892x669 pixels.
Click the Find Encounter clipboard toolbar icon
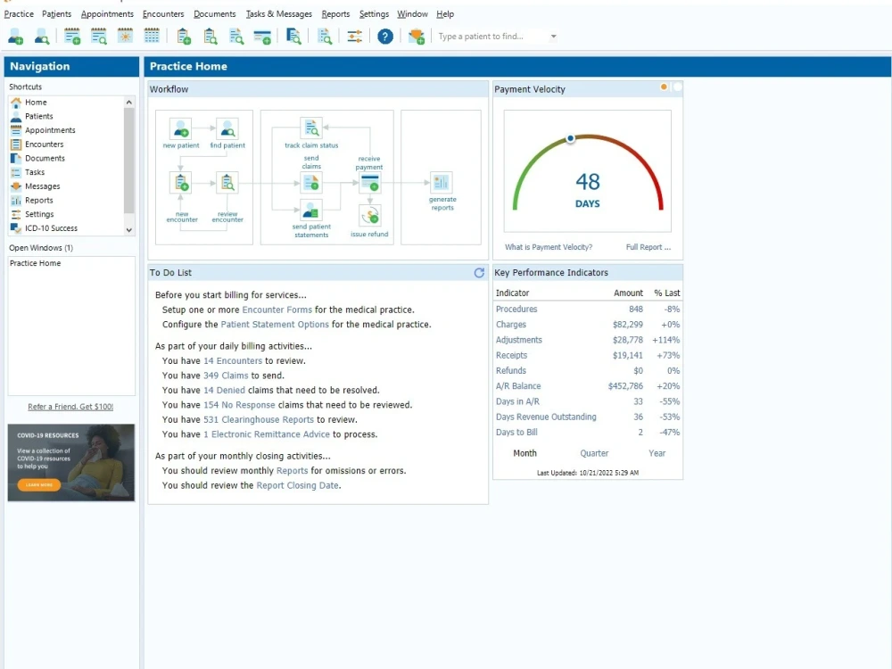[211, 37]
